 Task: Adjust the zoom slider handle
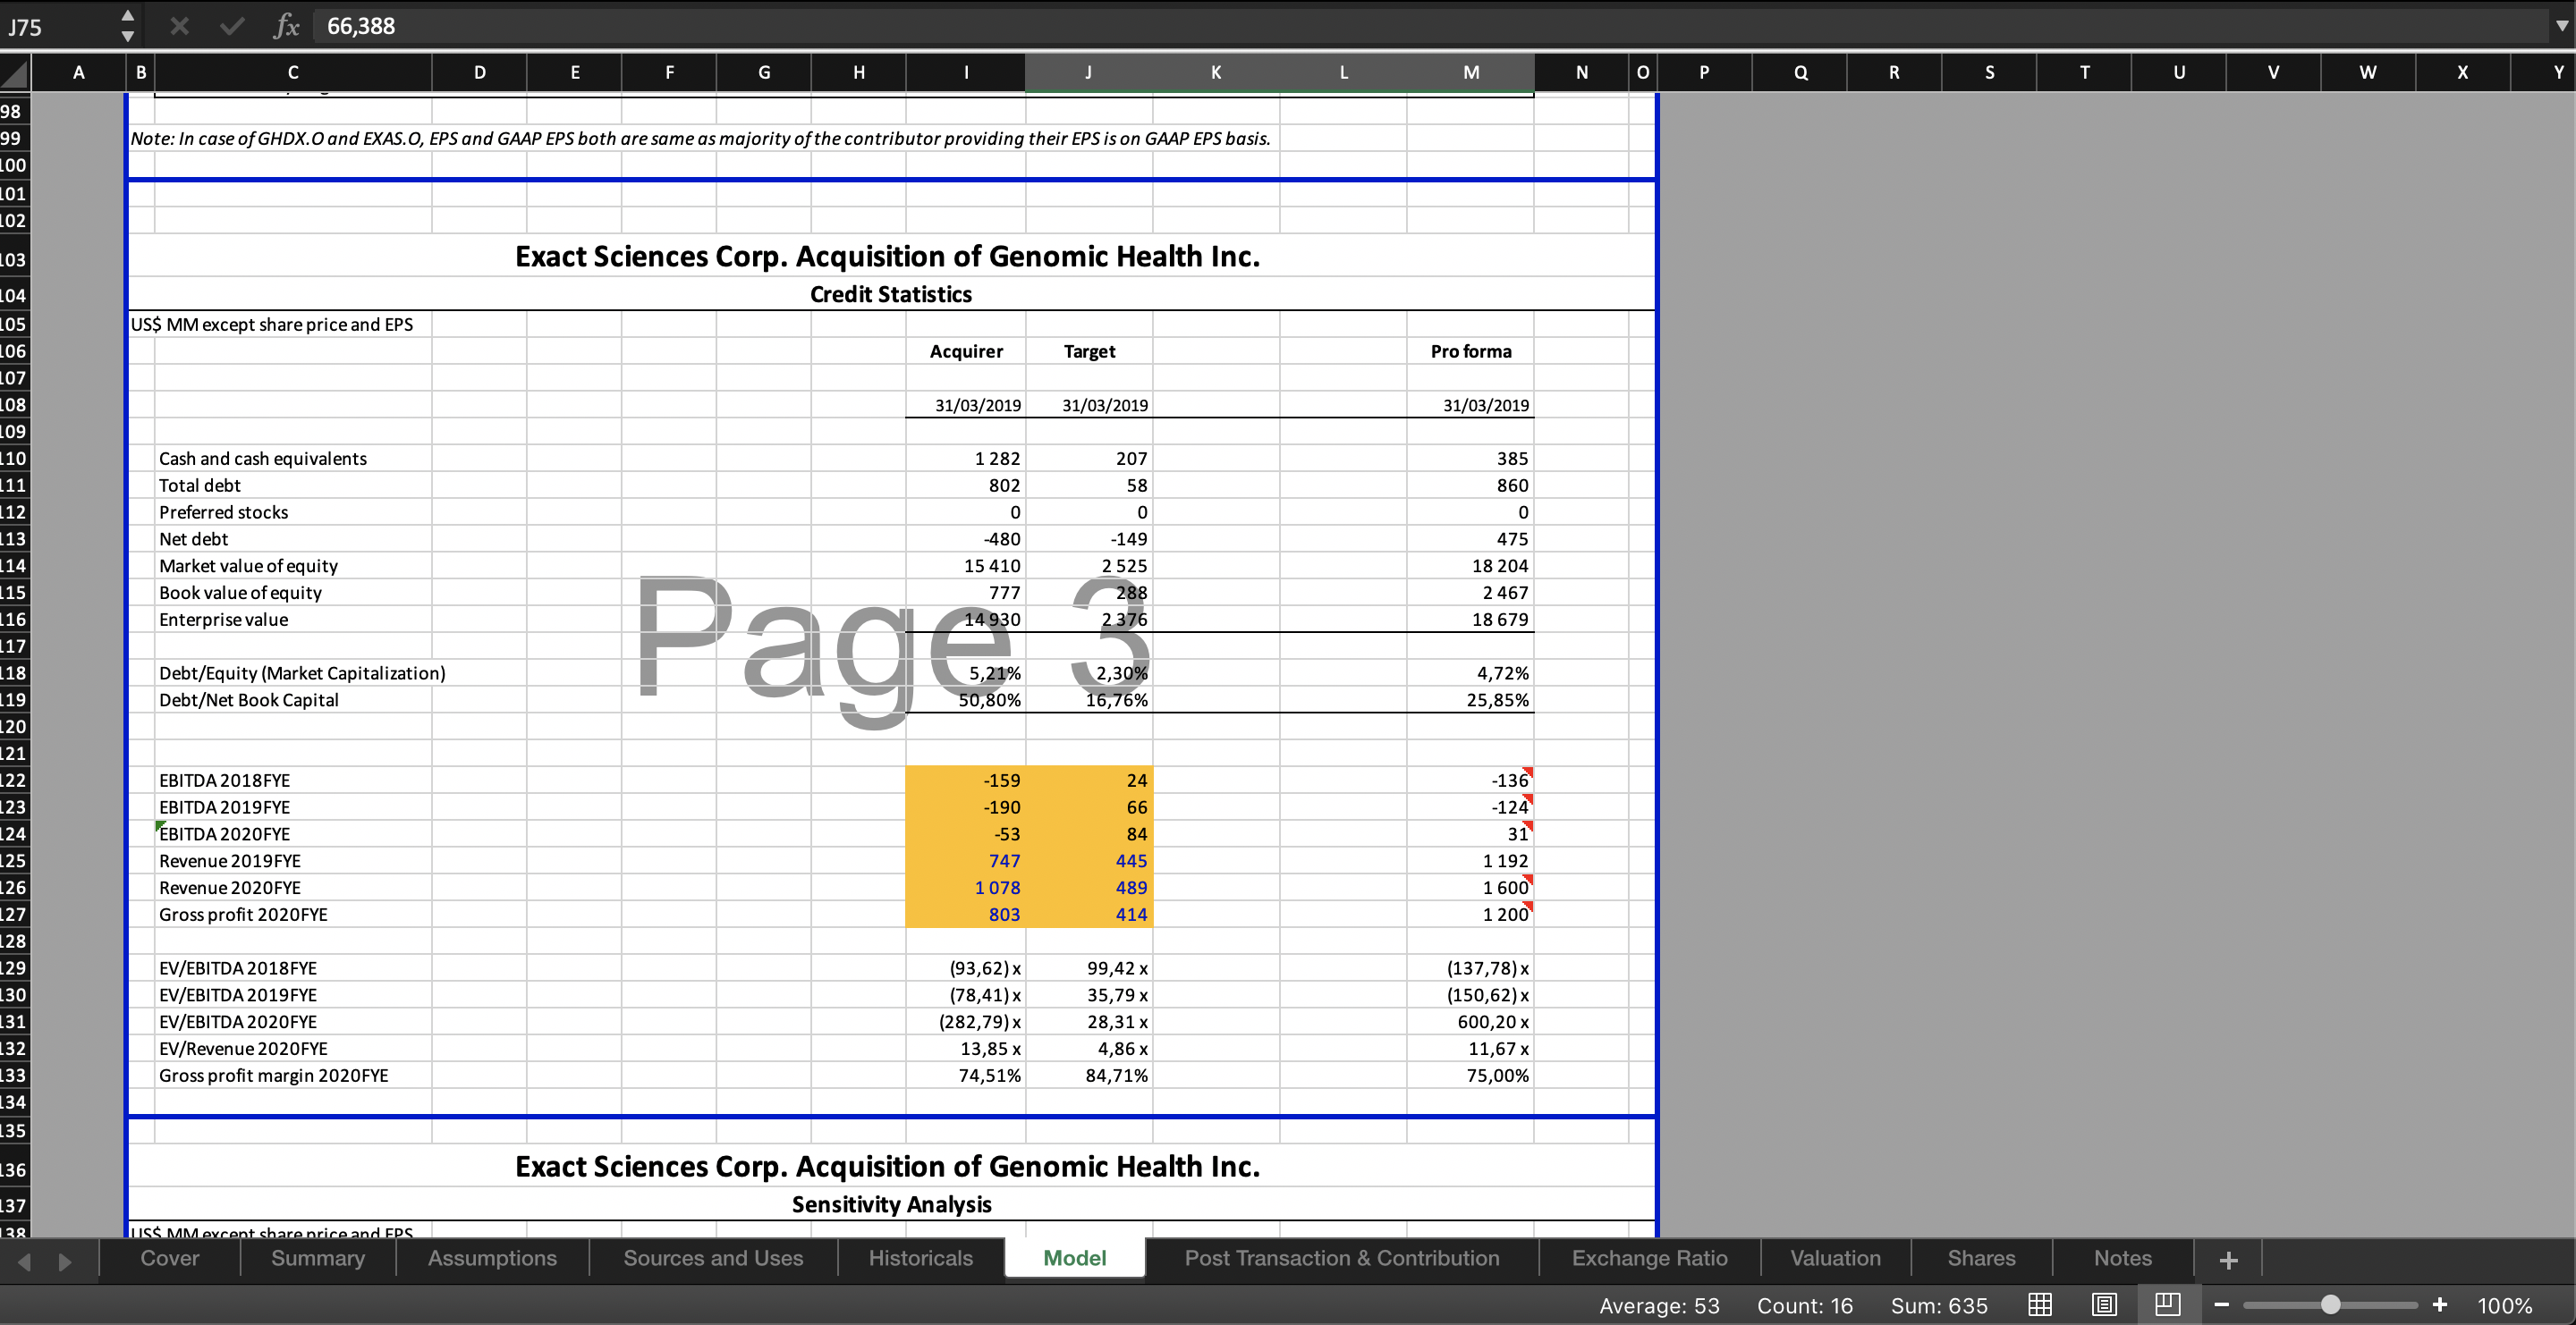pos(2330,1305)
